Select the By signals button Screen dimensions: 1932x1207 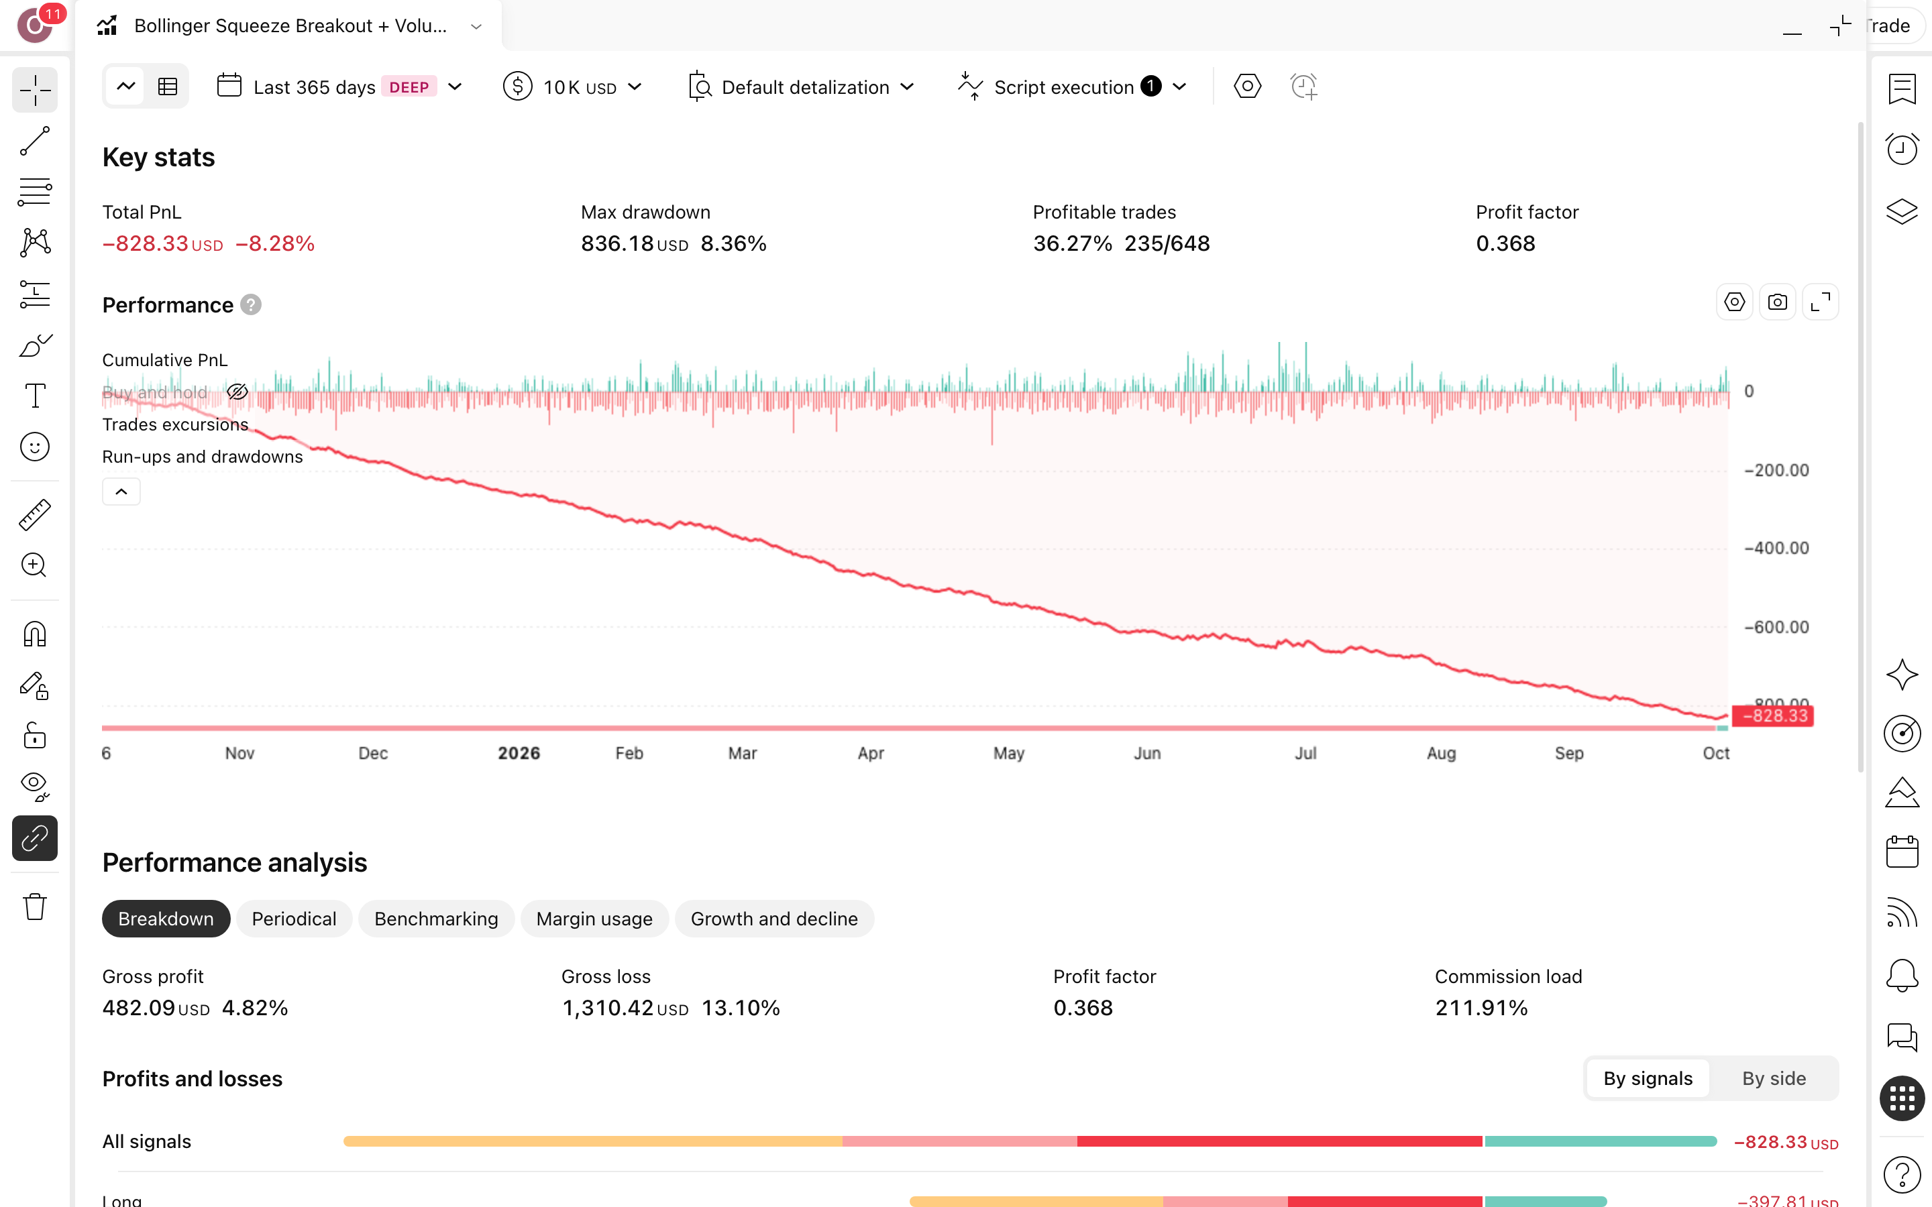(x=1648, y=1078)
